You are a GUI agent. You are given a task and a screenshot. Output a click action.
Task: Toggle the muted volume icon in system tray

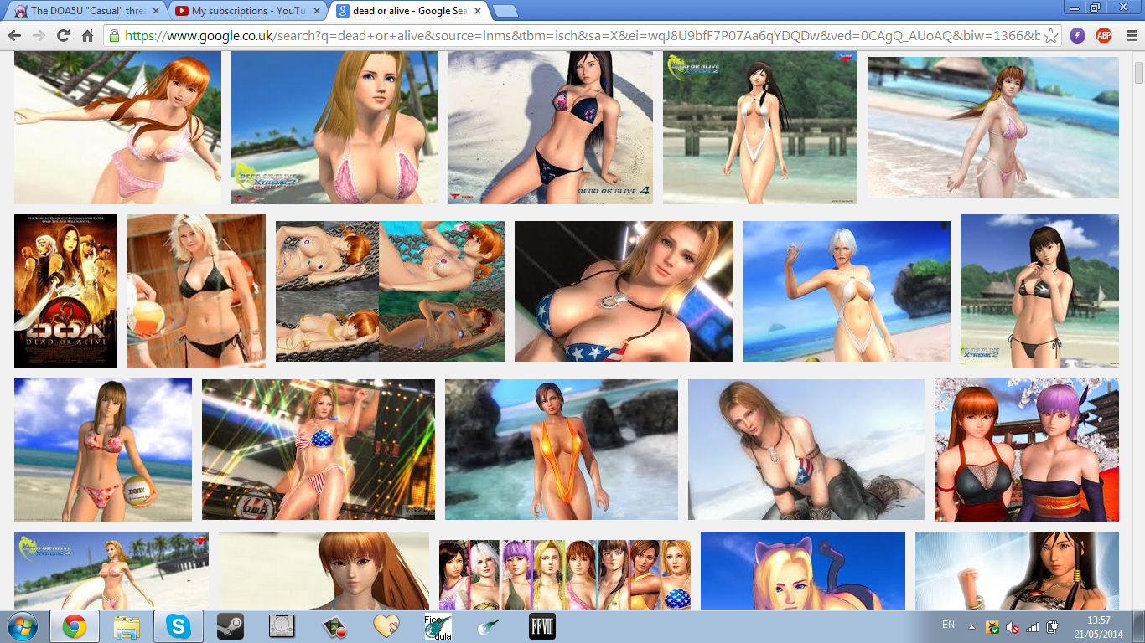[x=1013, y=626]
